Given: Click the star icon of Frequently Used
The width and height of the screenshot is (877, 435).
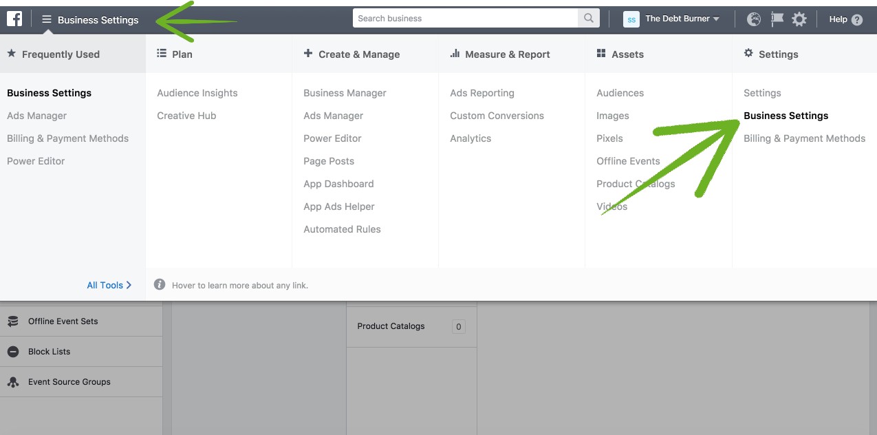Looking at the screenshot, I should 11,53.
